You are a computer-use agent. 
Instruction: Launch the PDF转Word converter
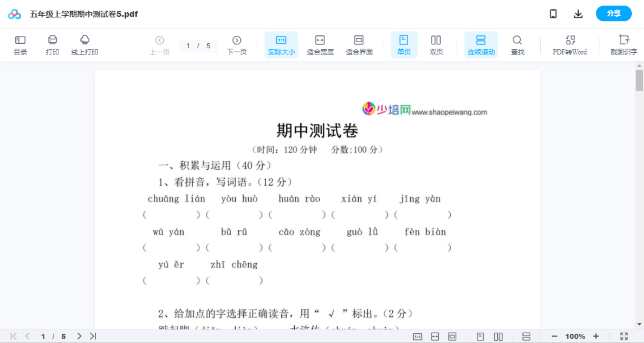pyautogui.click(x=570, y=45)
